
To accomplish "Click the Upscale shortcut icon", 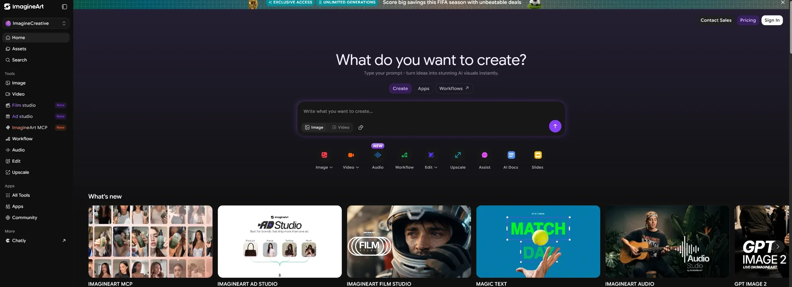I will click(x=458, y=155).
